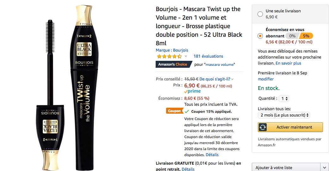Image resolution: width=329 pixels, height=171 pixels.
Task: Click the Prime logo
Action: (x=193, y=91)
